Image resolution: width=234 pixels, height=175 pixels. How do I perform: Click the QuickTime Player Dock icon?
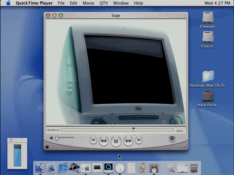click(x=109, y=168)
